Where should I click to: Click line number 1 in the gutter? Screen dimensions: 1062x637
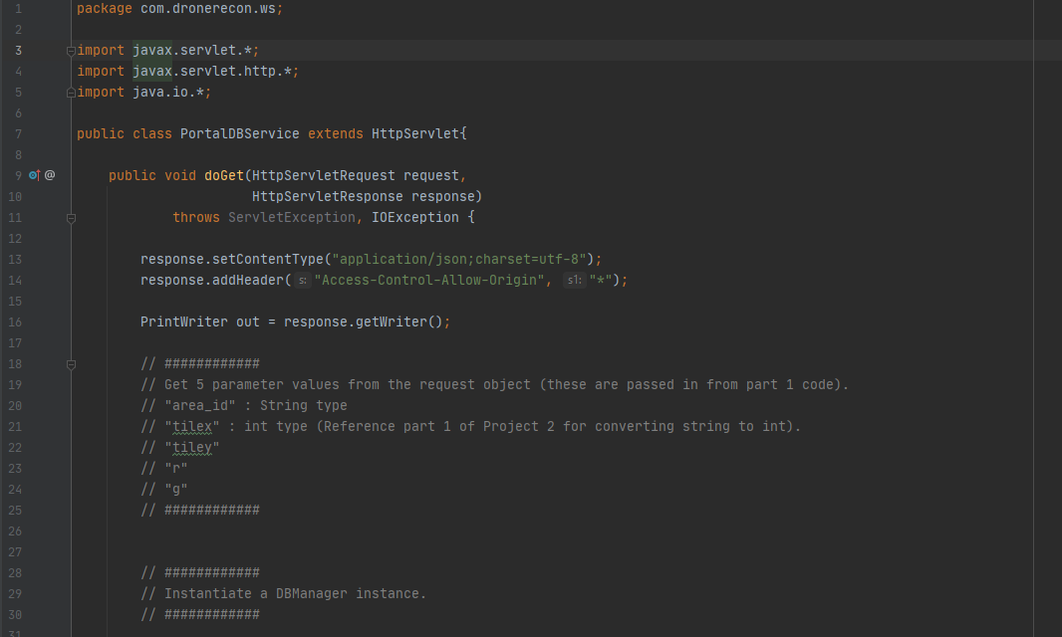18,9
